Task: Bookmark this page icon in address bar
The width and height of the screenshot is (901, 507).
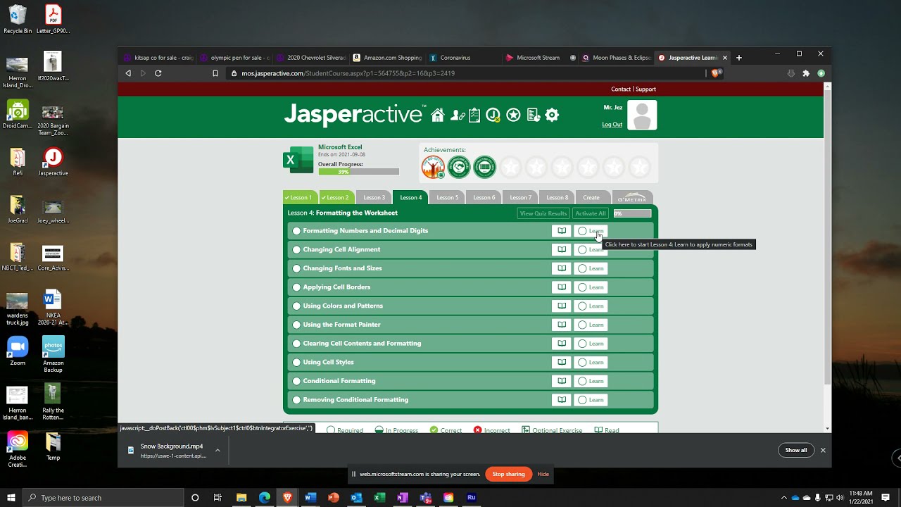Action: tap(215, 73)
